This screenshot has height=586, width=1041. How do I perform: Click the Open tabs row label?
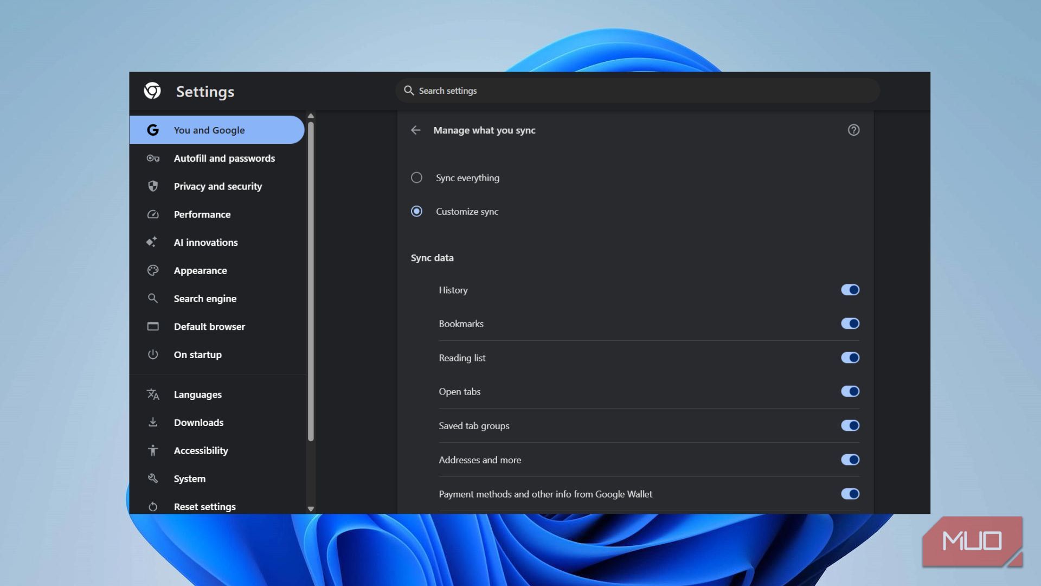459,391
